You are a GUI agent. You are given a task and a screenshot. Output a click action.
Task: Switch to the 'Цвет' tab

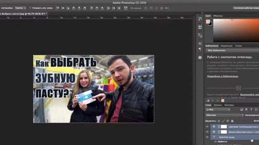click(208, 16)
